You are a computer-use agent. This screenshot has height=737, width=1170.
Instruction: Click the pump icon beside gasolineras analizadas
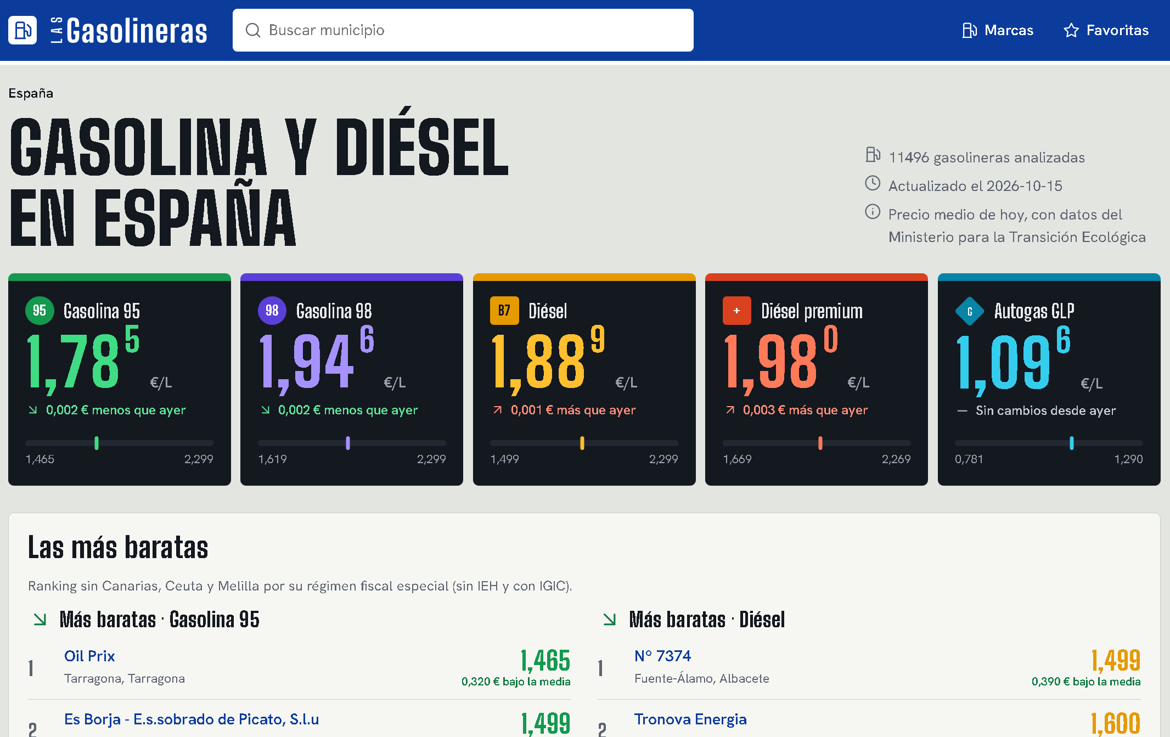[873, 155]
